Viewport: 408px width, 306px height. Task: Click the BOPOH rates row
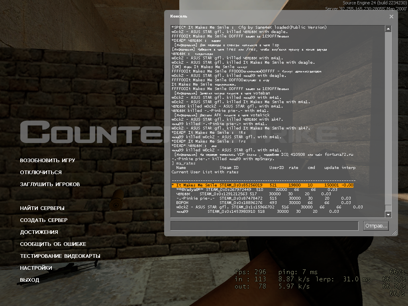pos(262,203)
